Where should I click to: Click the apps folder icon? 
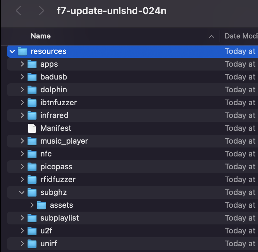(x=32, y=64)
